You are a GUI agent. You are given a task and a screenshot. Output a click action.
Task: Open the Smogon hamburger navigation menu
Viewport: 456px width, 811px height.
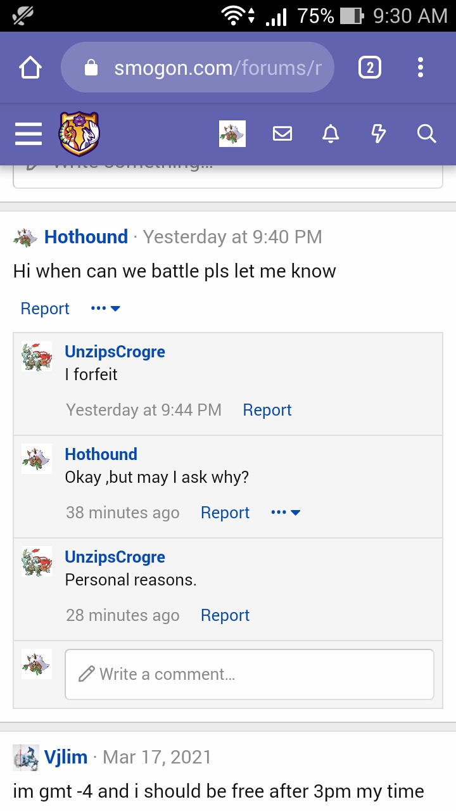[x=28, y=134]
